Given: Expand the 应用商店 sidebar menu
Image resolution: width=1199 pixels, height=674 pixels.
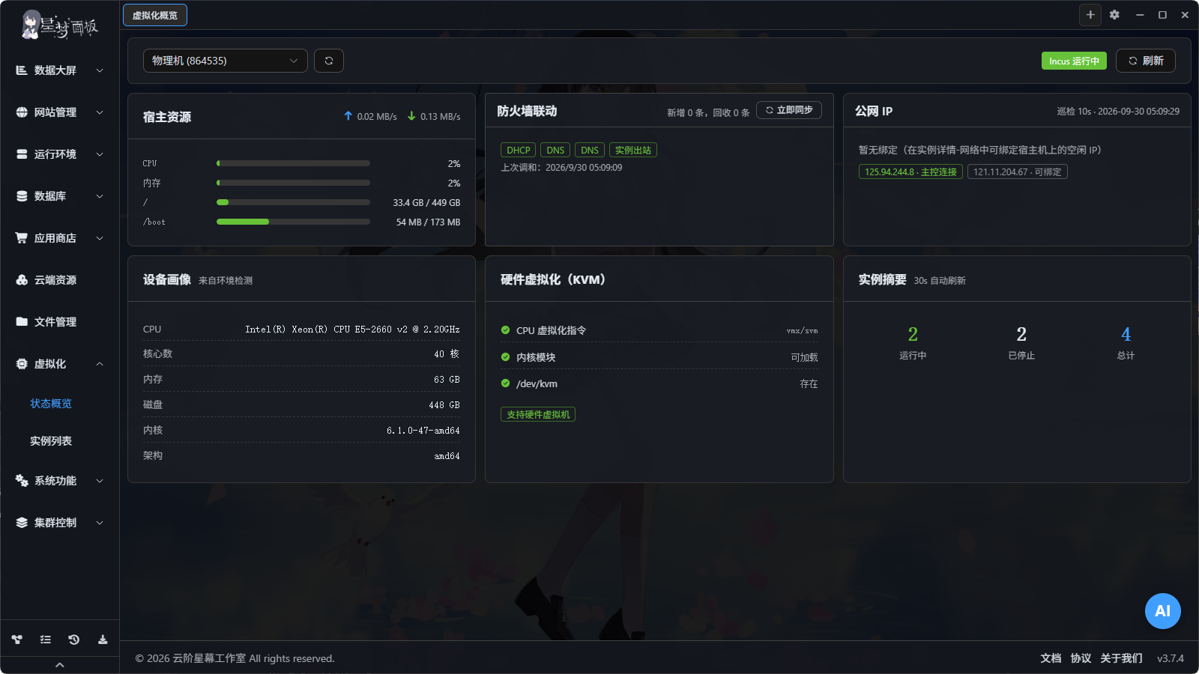Looking at the screenshot, I should coord(60,238).
